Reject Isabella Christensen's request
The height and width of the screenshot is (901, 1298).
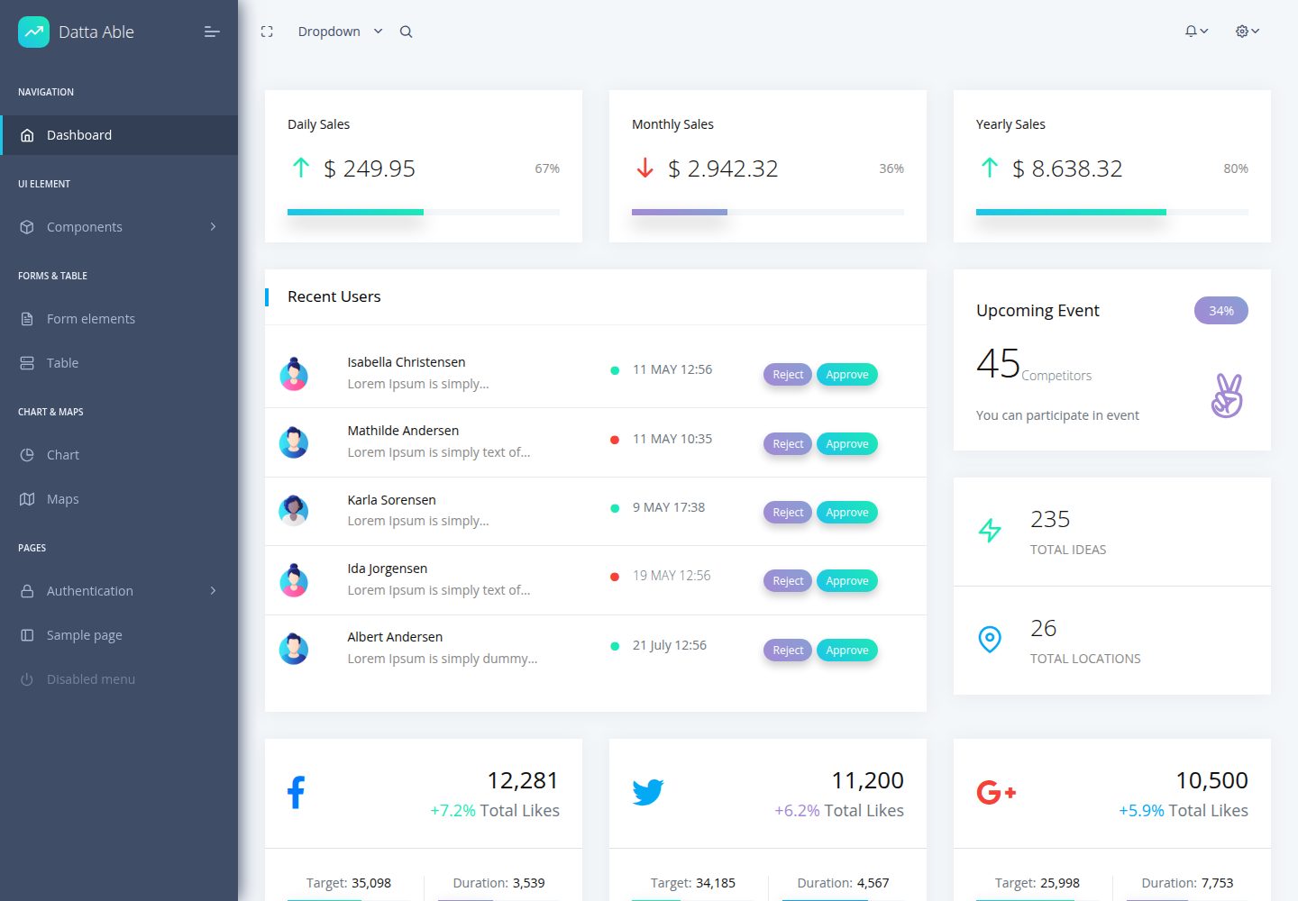pyautogui.click(x=788, y=375)
